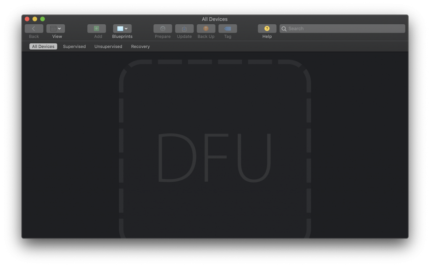Viewport: 430px width, 267px height.
Task: Select the Unsupervised filter
Action: [108, 46]
